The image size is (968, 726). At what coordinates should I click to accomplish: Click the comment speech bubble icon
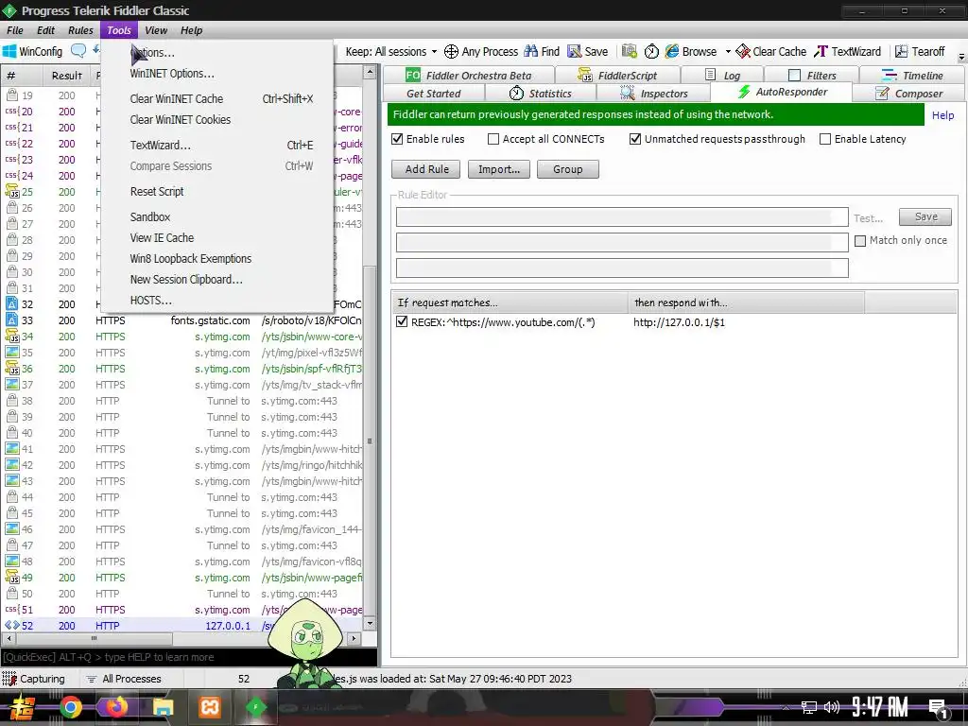coord(78,51)
